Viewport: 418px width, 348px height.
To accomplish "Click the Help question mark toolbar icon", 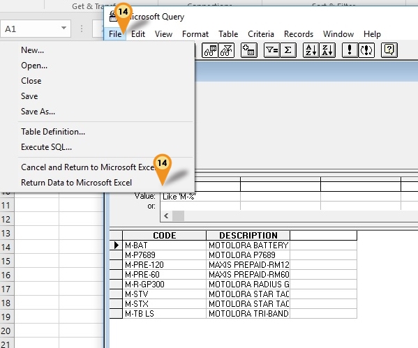I will tap(389, 50).
